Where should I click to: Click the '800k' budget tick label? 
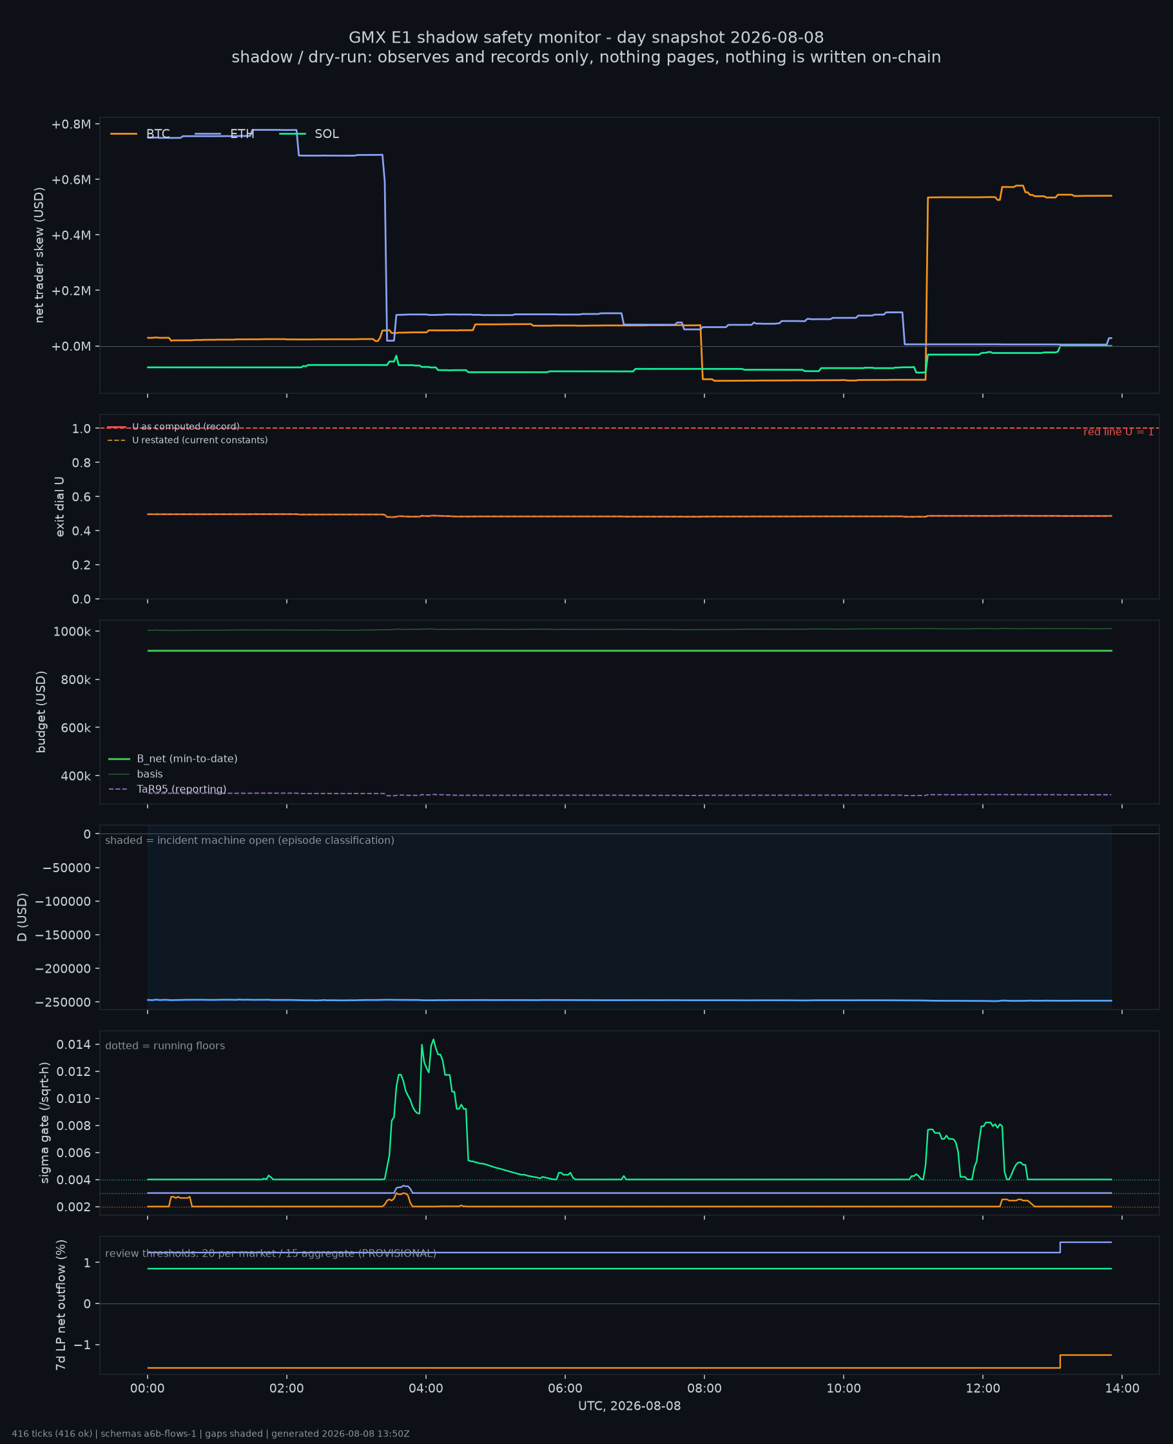point(75,679)
